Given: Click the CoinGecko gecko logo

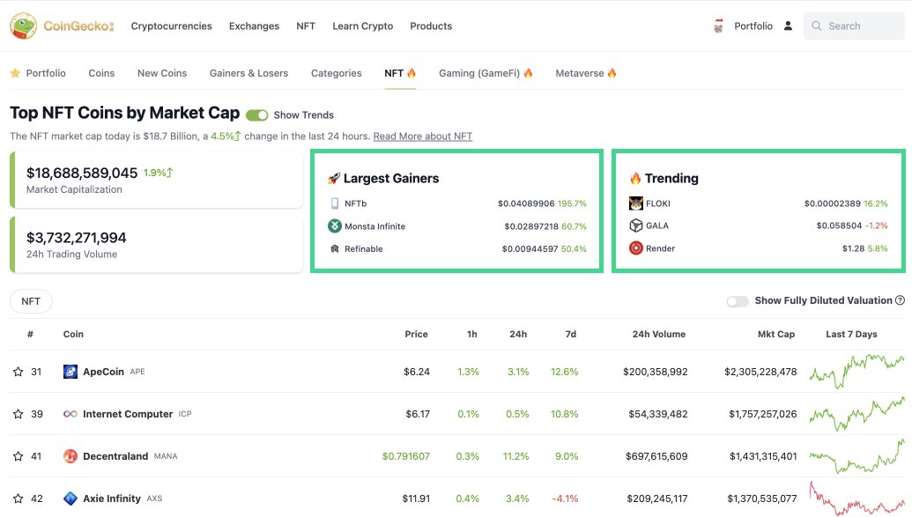Looking at the screenshot, I should pos(23,26).
